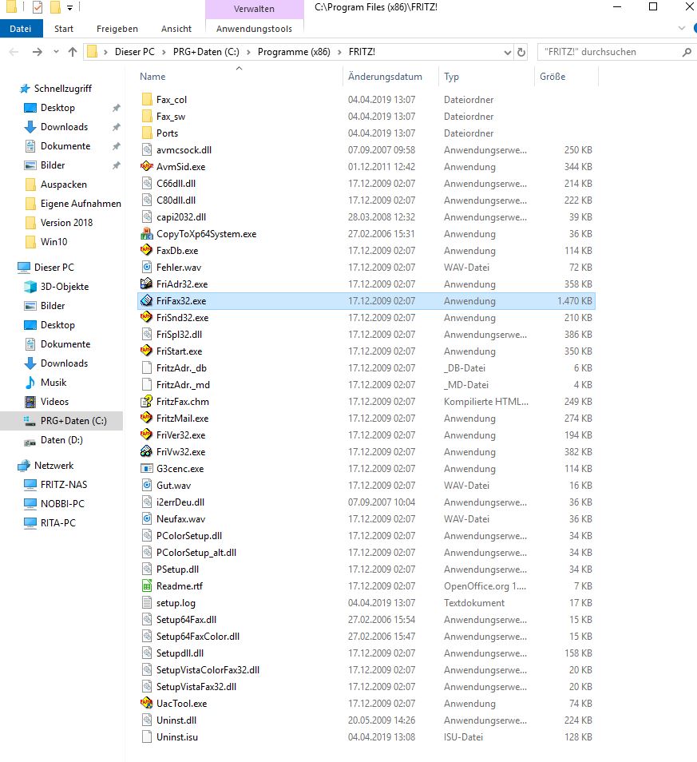This screenshot has height=762, width=697.
Task: Select RITA-PC in the network list
Action: (x=57, y=523)
